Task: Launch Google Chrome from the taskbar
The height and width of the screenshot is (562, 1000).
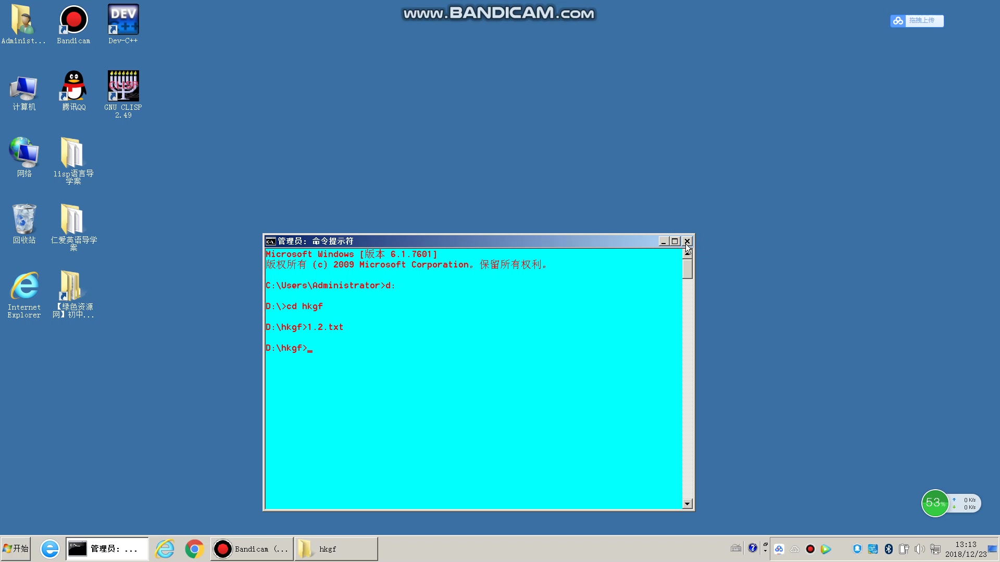Action: pyautogui.click(x=194, y=549)
